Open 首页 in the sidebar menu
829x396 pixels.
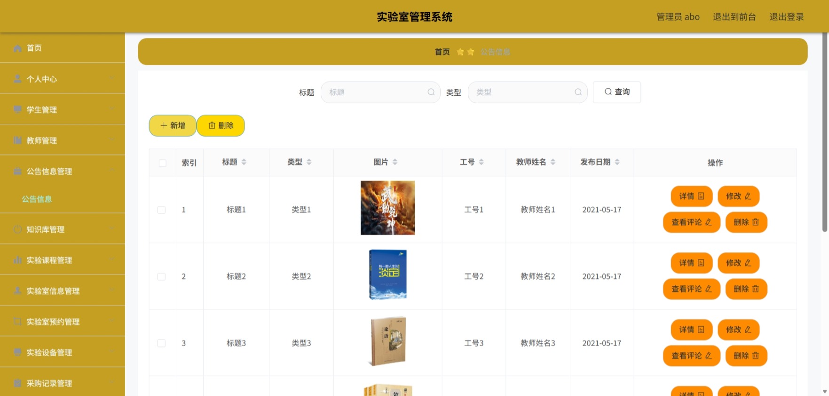point(63,48)
